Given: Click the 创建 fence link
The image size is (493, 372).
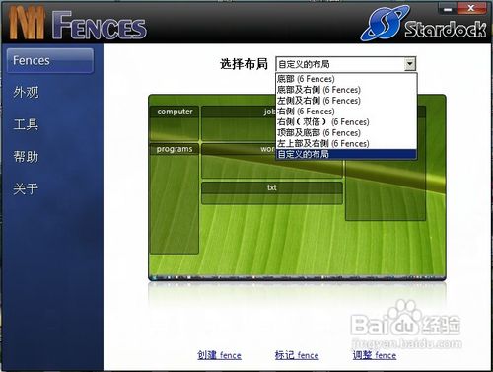Looking at the screenshot, I should pyautogui.click(x=219, y=355).
